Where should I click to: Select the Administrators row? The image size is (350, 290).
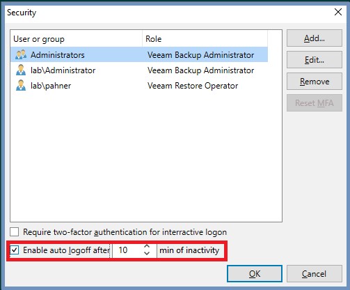139,54
